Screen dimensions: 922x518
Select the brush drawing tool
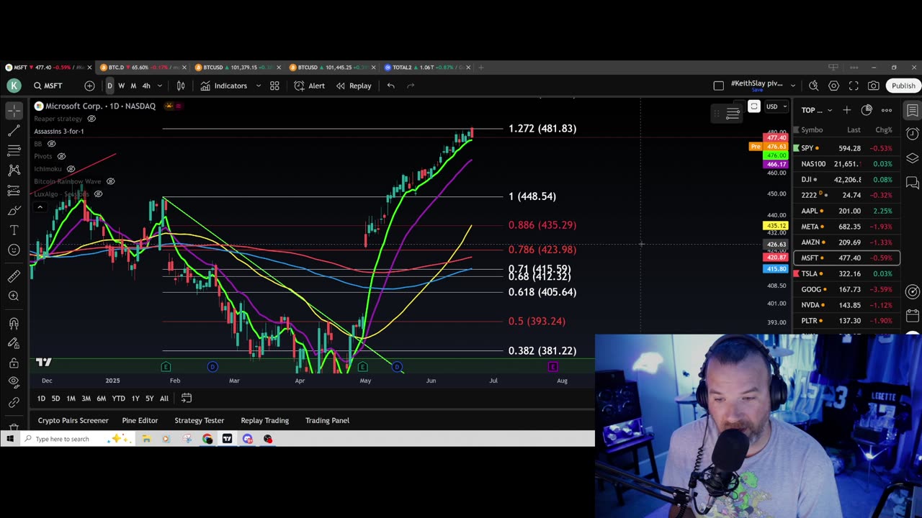pos(14,210)
